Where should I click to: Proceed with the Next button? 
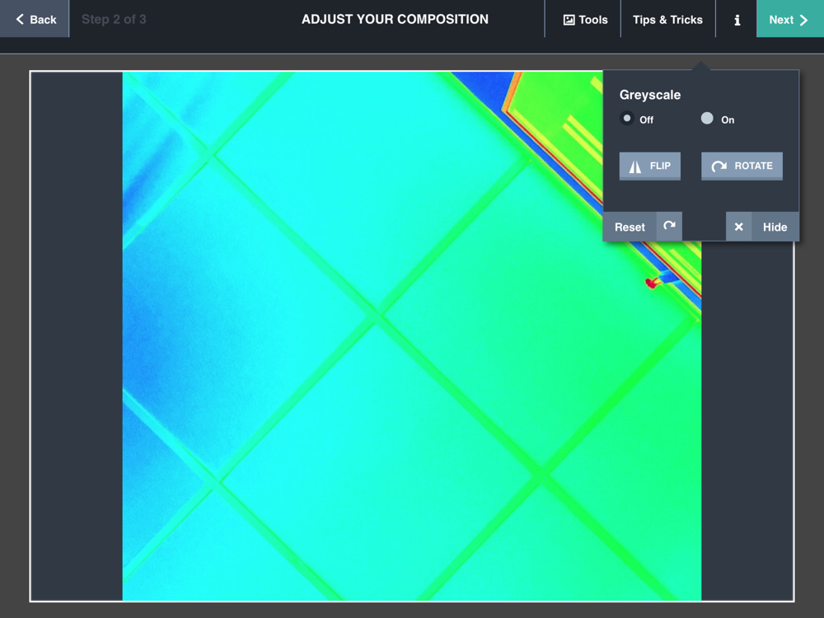pyautogui.click(x=790, y=19)
